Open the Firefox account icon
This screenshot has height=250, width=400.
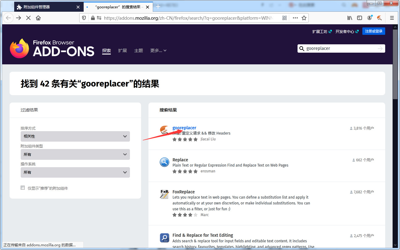point(369,18)
